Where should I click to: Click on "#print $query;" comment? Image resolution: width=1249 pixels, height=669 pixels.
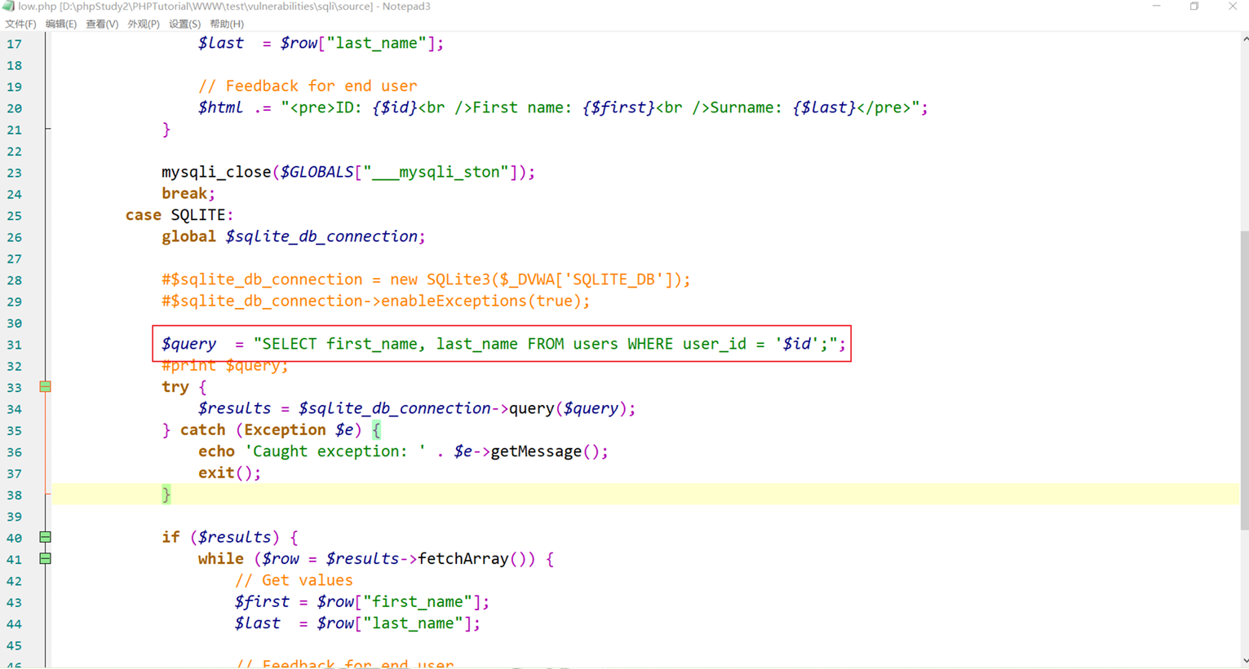225,365
